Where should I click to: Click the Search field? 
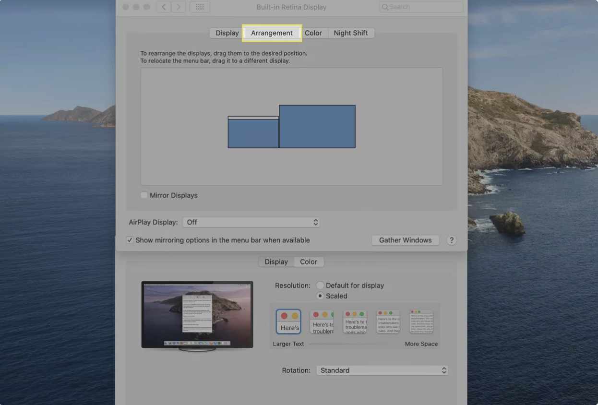click(421, 7)
